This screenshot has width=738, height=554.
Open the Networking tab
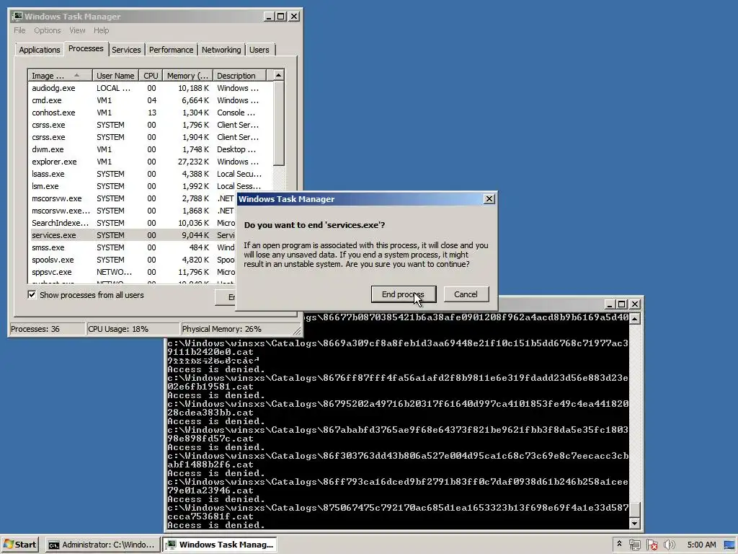(221, 50)
